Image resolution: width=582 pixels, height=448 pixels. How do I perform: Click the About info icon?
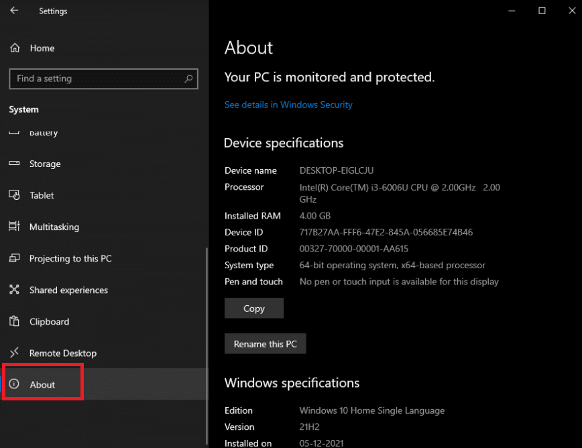click(x=15, y=384)
